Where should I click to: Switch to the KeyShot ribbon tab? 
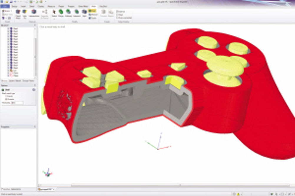[x=103, y=6]
